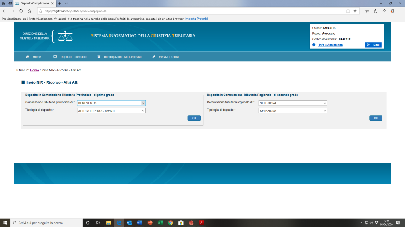
Task: Open File Explorer from taskbar
Action: 108,223
